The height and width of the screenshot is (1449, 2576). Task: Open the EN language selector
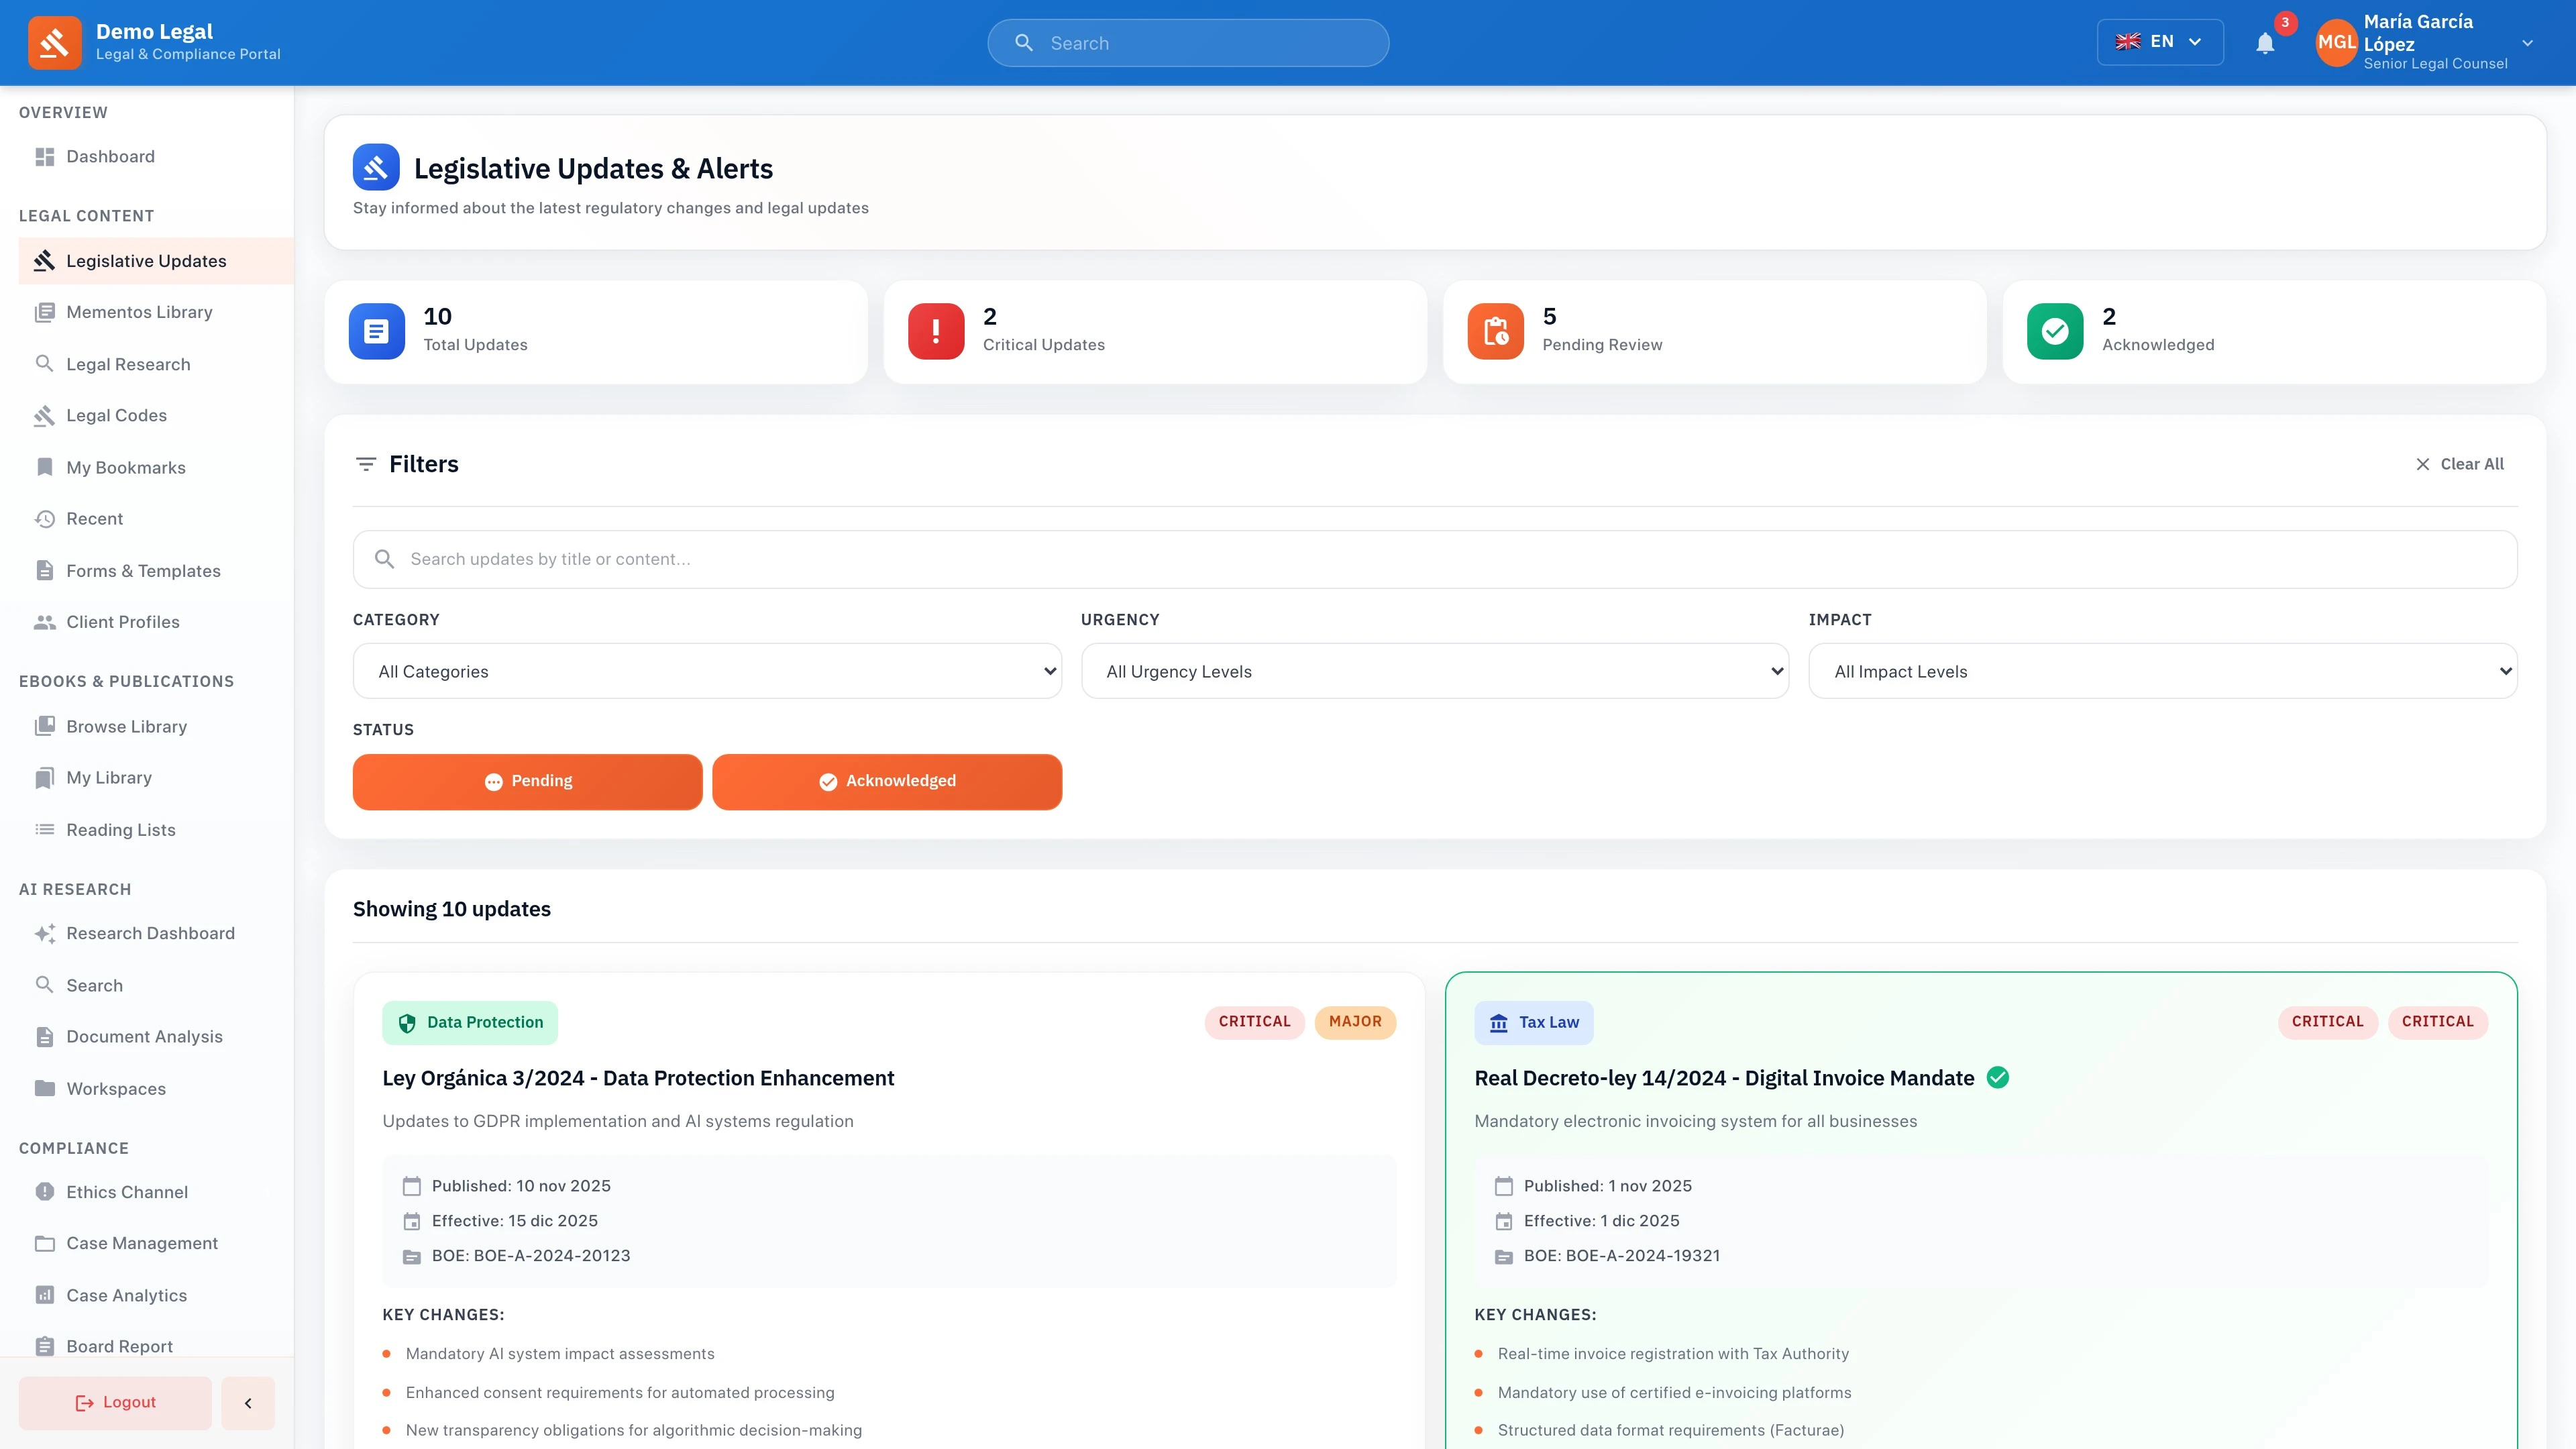[x=2160, y=41]
